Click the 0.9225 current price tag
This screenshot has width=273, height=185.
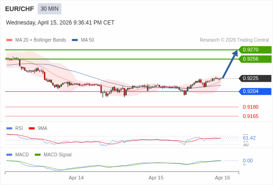point(255,78)
